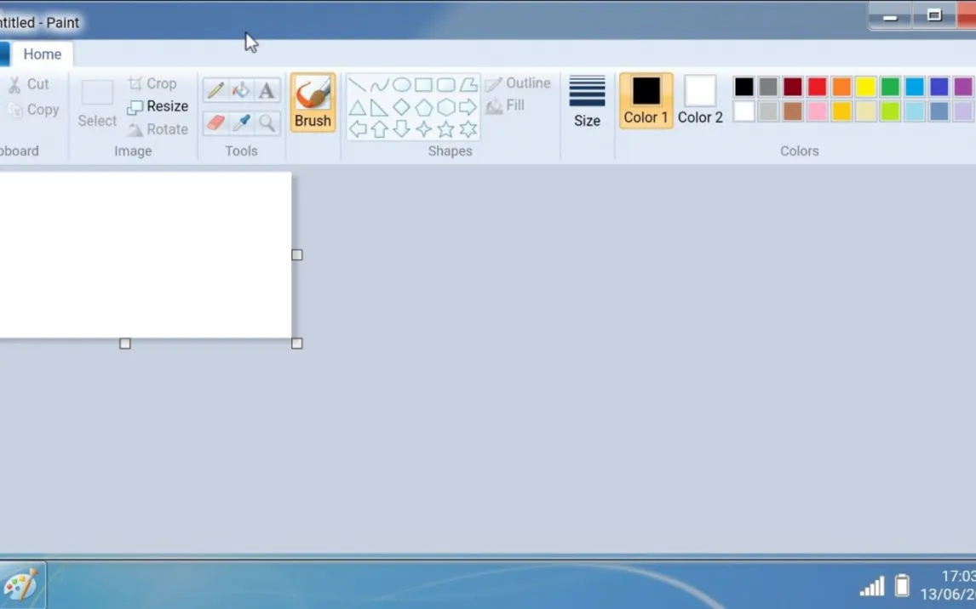Choose the Text tool
976x609 pixels.
(x=267, y=90)
